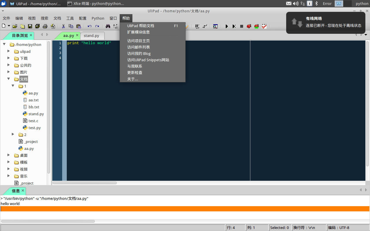Screen dimensions: 370x231
Task: Open test.py in the directory tree
Action: 34,128
